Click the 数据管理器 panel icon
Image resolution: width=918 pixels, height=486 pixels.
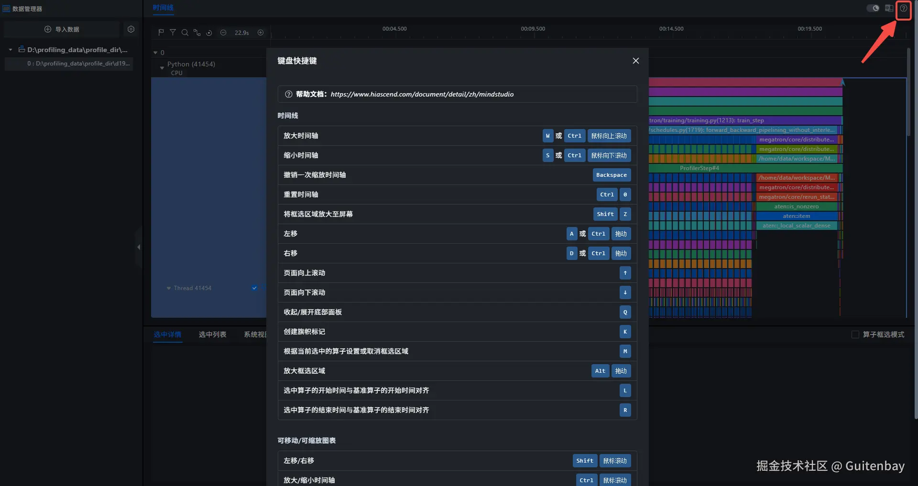point(6,9)
